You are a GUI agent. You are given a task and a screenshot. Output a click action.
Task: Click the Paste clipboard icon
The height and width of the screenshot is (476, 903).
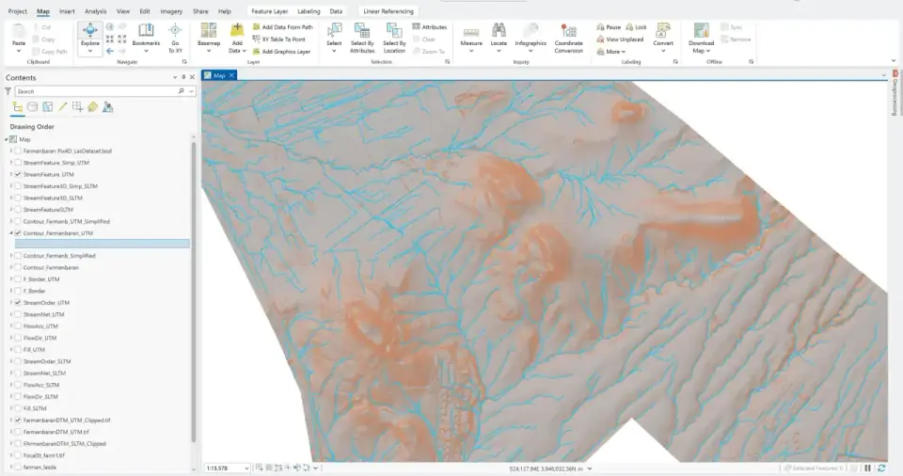pyautogui.click(x=19, y=31)
